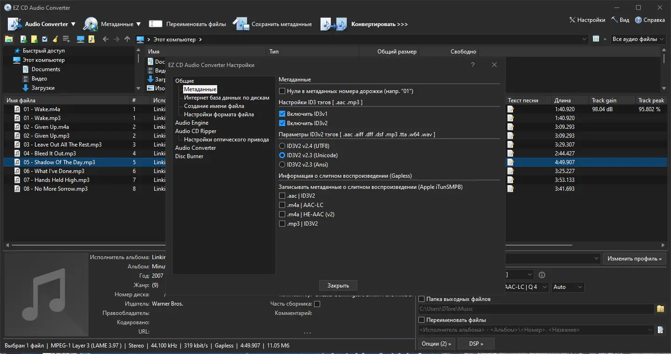Enable zeros in track number metadata checkbox
The height and width of the screenshot is (354, 671).
tap(282, 91)
